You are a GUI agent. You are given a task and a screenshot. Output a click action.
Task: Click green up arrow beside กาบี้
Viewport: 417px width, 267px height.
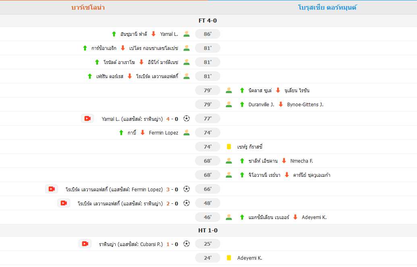coord(121,133)
